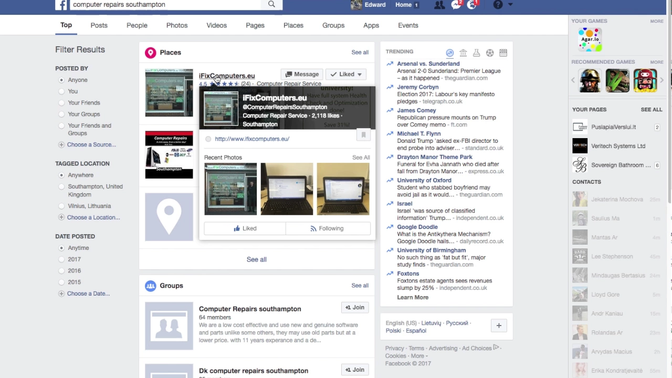Viewport: 672px width, 378px height.
Task: Switch to People tab
Action: (x=137, y=25)
